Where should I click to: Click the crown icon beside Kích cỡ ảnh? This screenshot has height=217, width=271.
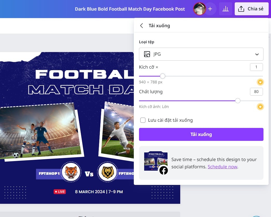coord(260,107)
